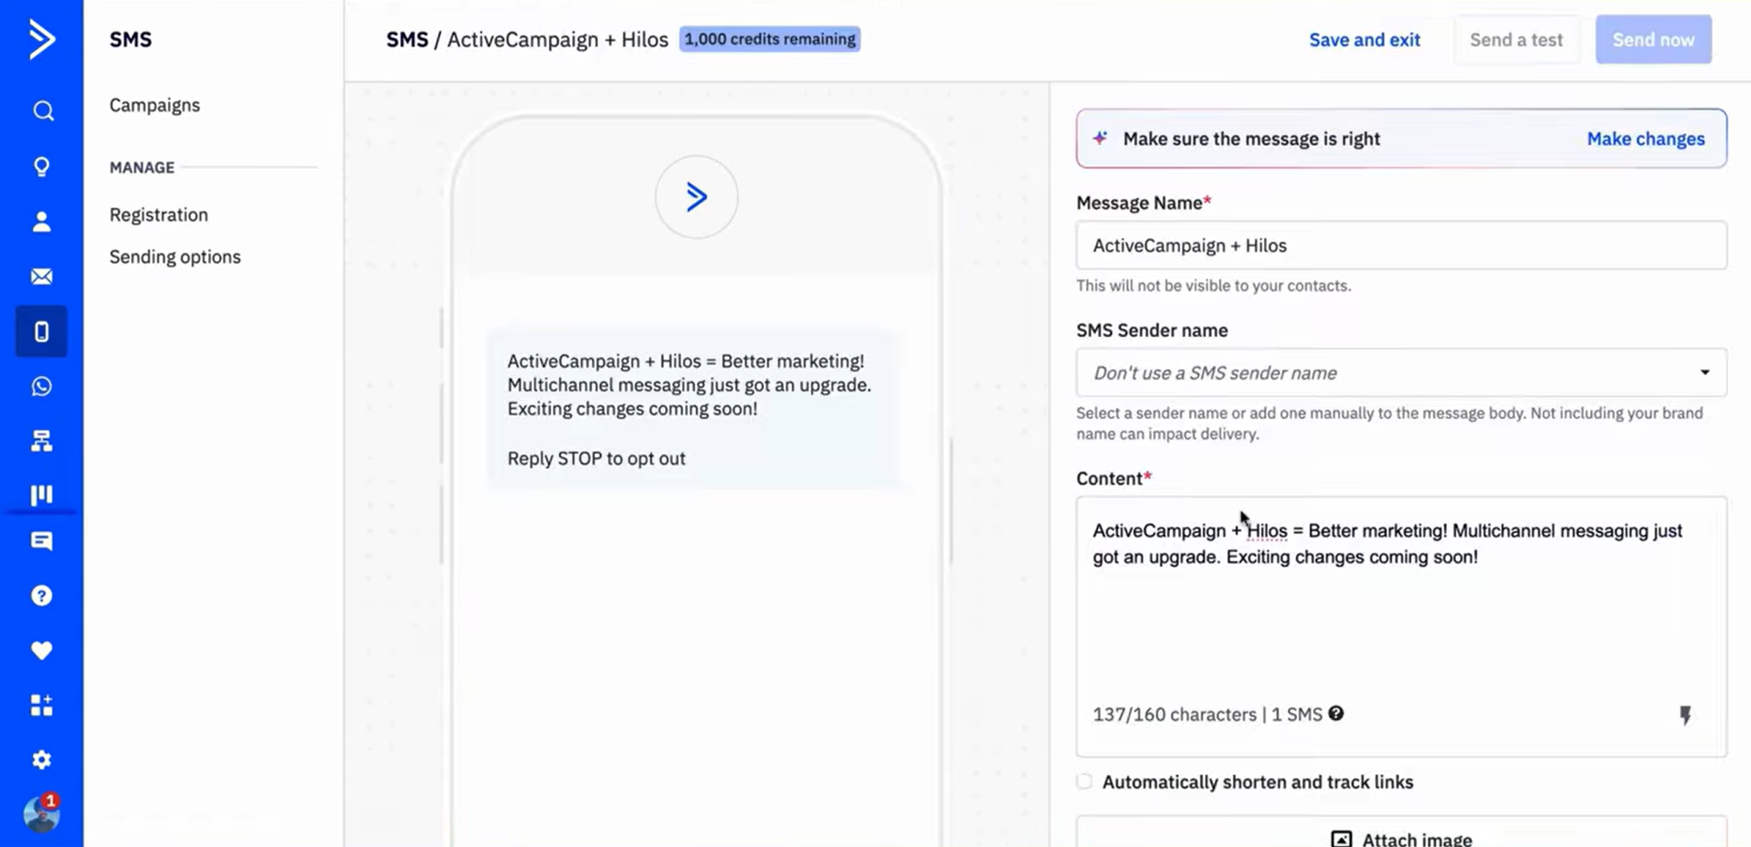Open Automations via the flowchart icon

[x=42, y=441]
